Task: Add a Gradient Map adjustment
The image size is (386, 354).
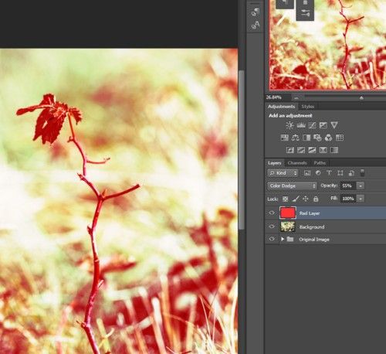Action: tap(334, 150)
